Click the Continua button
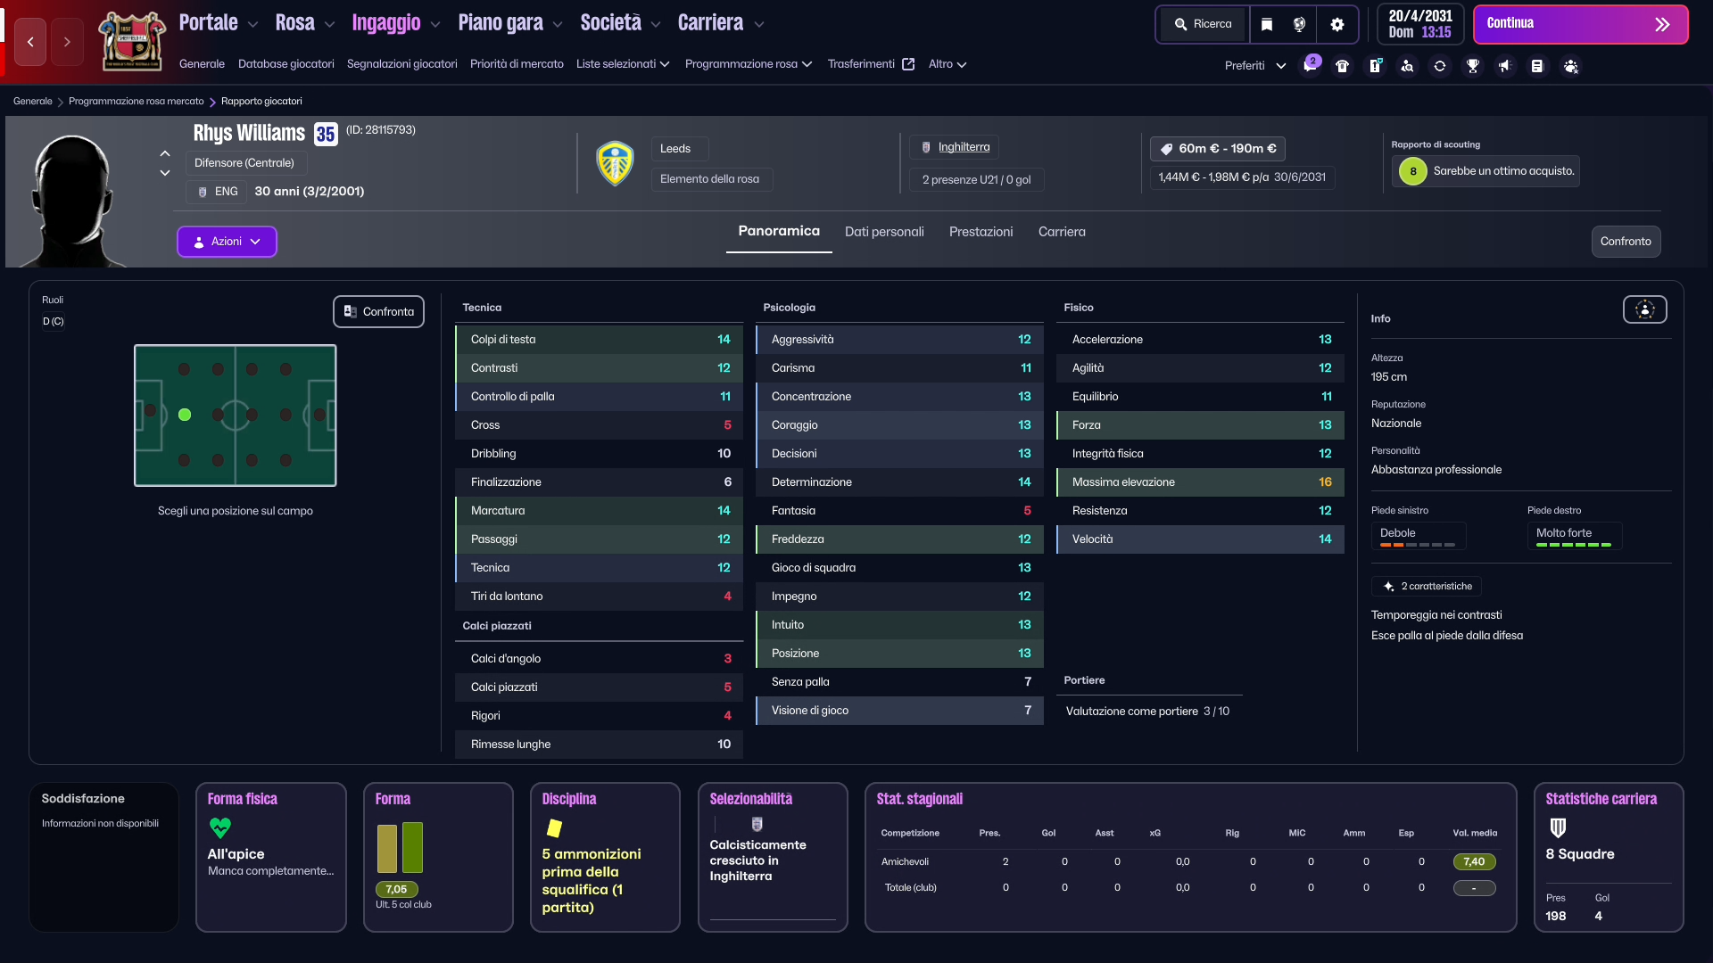The width and height of the screenshot is (1713, 963). pyautogui.click(x=1580, y=24)
